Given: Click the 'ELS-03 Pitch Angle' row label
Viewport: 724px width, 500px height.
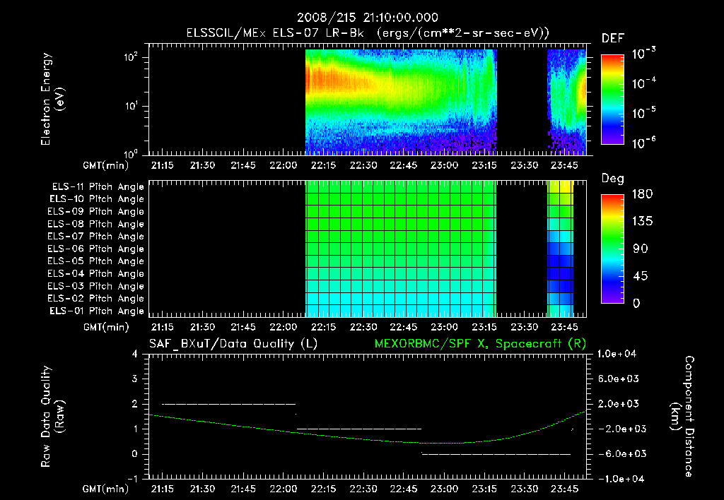Looking at the screenshot, I should pos(96,286).
